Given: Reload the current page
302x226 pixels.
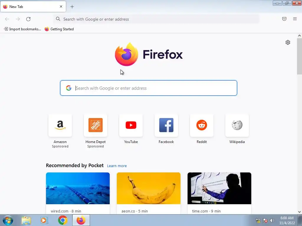Looking at the screenshot, I should tap(28, 19).
